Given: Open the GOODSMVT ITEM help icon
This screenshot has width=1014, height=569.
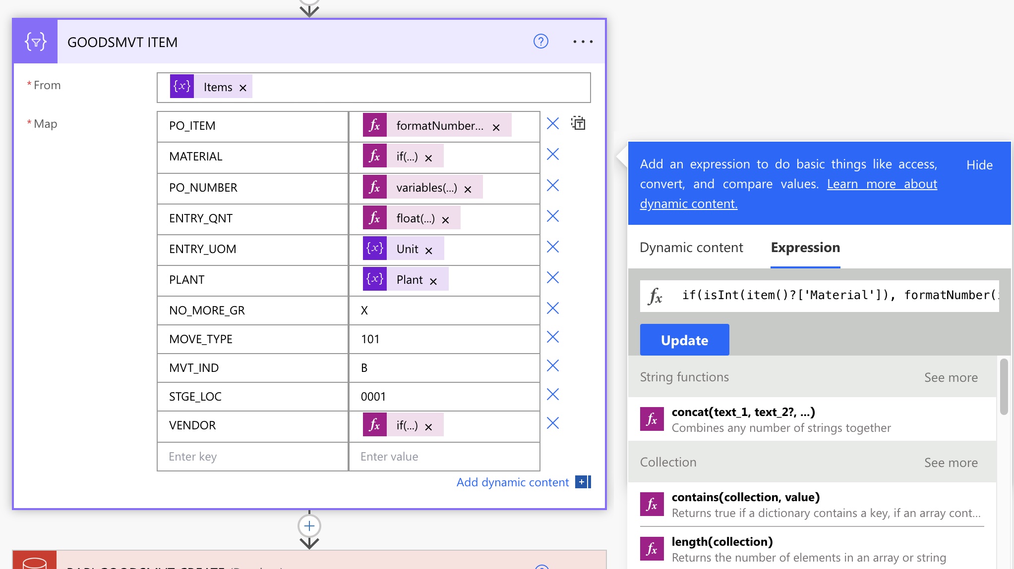Looking at the screenshot, I should [x=540, y=42].
